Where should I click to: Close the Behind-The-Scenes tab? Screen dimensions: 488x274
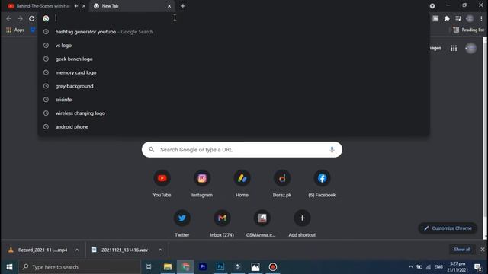[x=84, y=6]
